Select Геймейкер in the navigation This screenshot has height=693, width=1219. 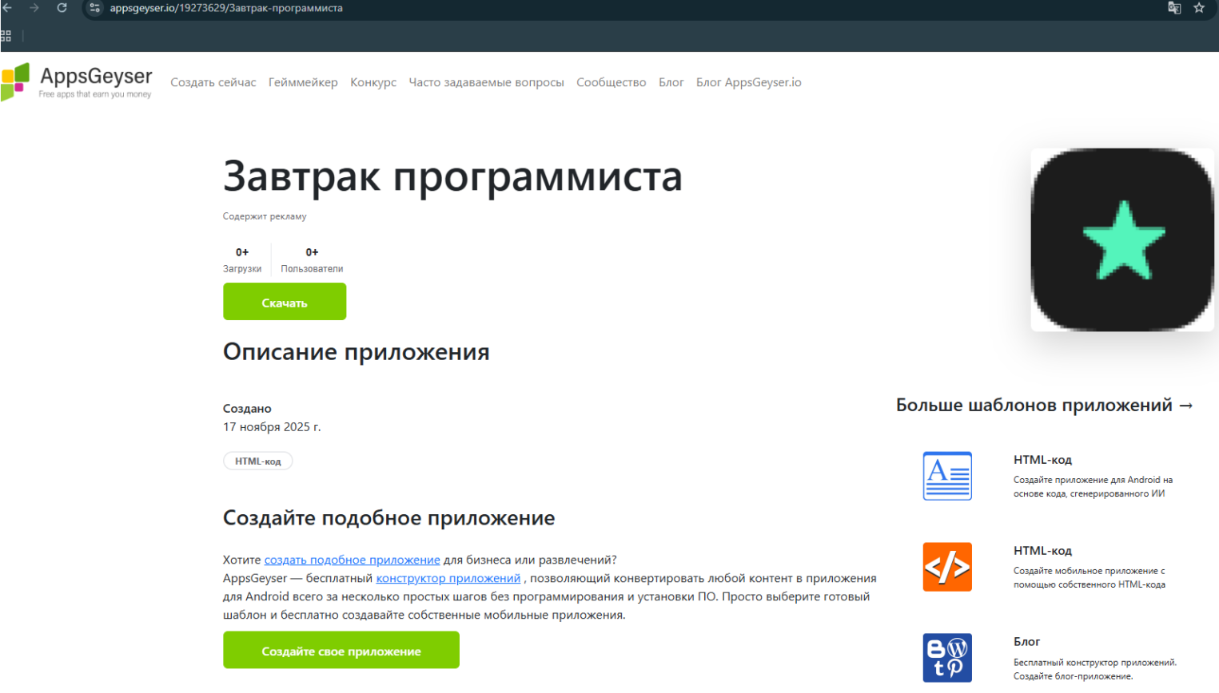pyautogui.click(x=303, y=81)
